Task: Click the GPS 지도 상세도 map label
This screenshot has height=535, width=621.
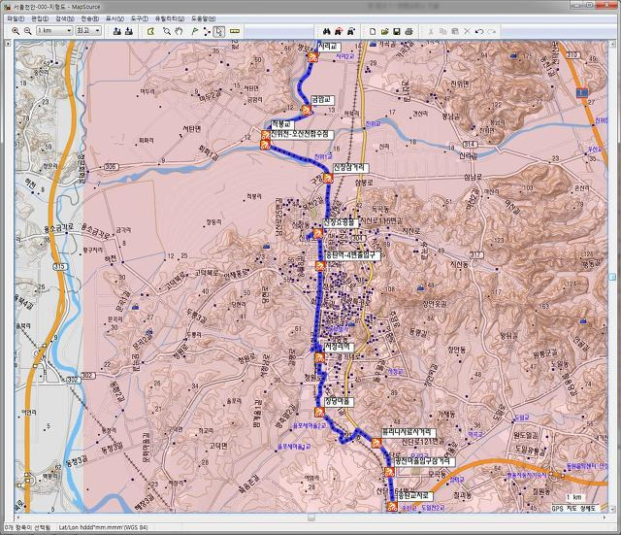Action: pos(573,508)
